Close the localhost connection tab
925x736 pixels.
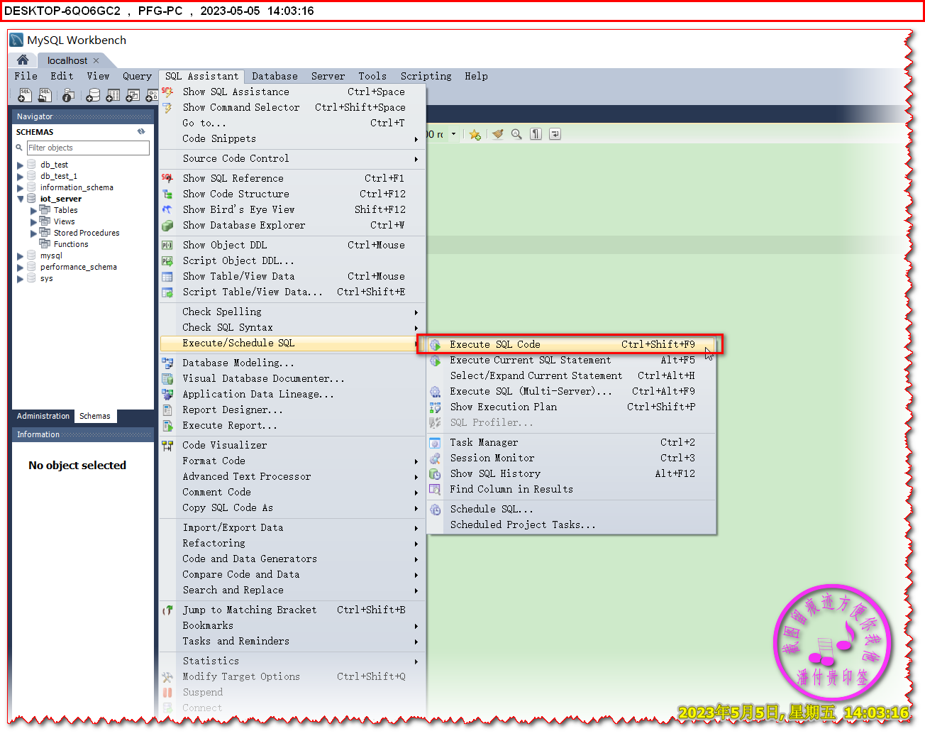96,61
